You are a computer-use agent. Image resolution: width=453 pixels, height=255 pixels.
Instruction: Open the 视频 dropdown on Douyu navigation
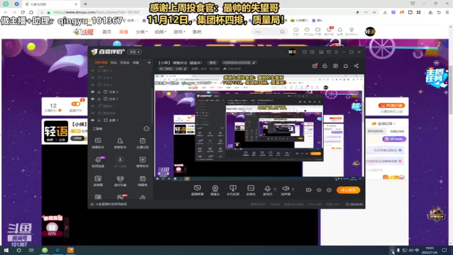pyautogui.click(x=160, y=32)
